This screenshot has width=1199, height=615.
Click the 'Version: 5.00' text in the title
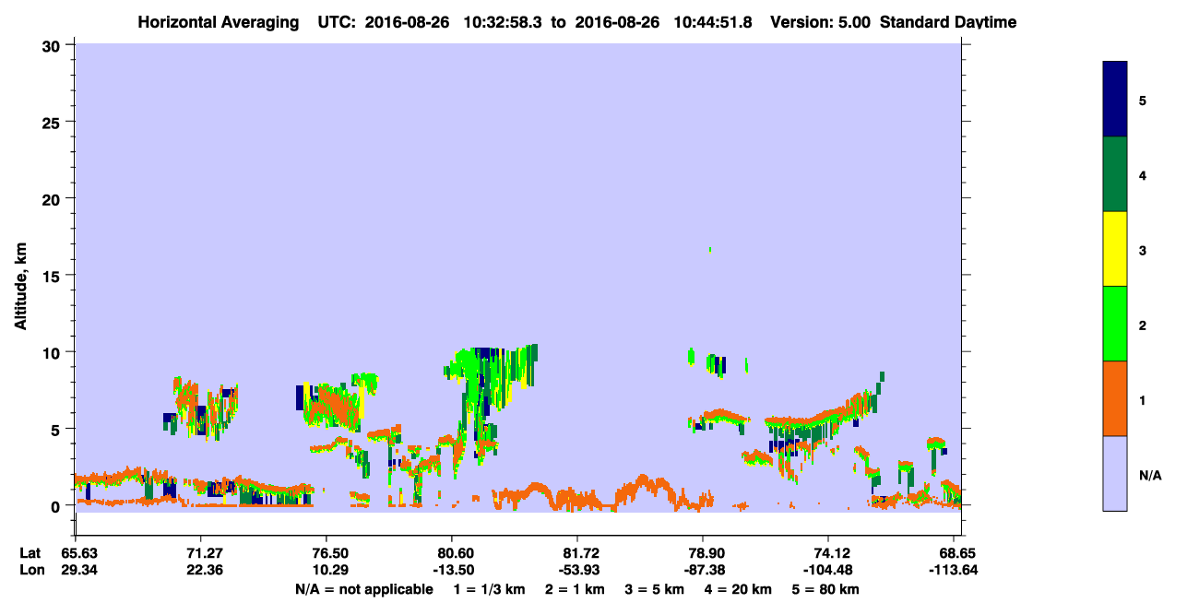point(820,21)
